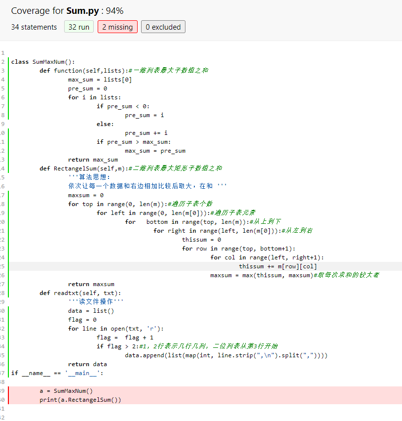Click the 'data = list()' line
Image resolution: width=402 pixels, height=421 pixels.
[91, 311]
